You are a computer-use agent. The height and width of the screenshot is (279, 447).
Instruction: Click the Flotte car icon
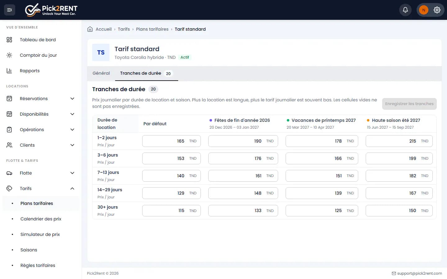(9, 173)
